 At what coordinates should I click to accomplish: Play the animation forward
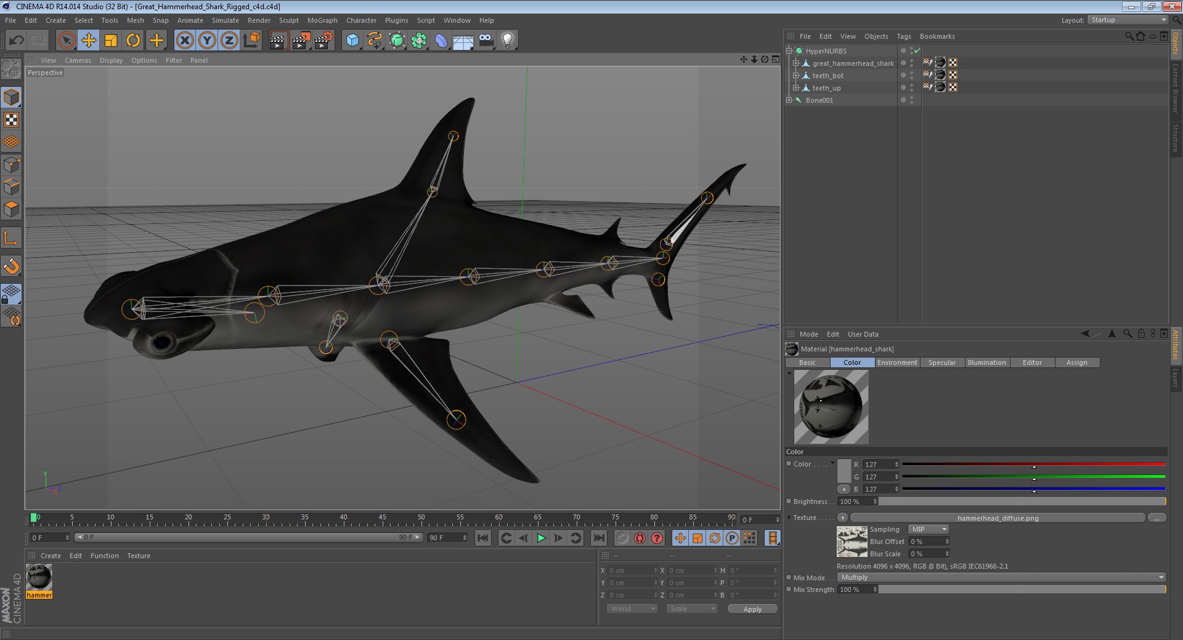pyautogui.click(x=541, y=538)
